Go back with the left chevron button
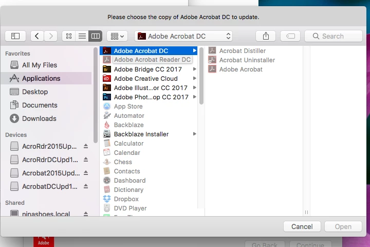 click(x=37, y=36)
